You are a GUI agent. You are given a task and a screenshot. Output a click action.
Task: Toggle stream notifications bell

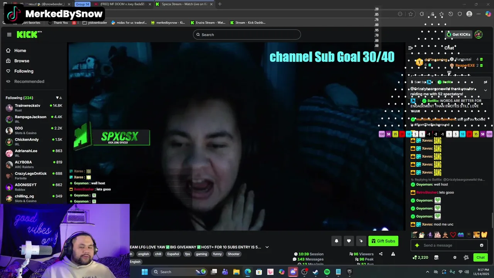pyautogui.click(x=337, y=241)
